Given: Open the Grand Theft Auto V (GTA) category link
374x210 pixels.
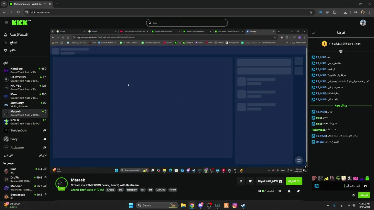Looking at the screenshot, I should click(x=87, y=190).
